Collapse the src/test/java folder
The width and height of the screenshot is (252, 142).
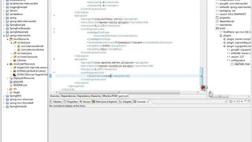point(11,43)
